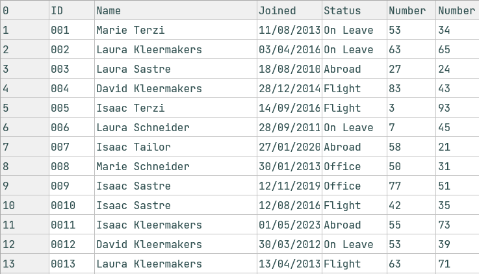The height and width of the screenshot is (274, 479).
Task: Click the ID column header
Action: (x=71, y=10)
